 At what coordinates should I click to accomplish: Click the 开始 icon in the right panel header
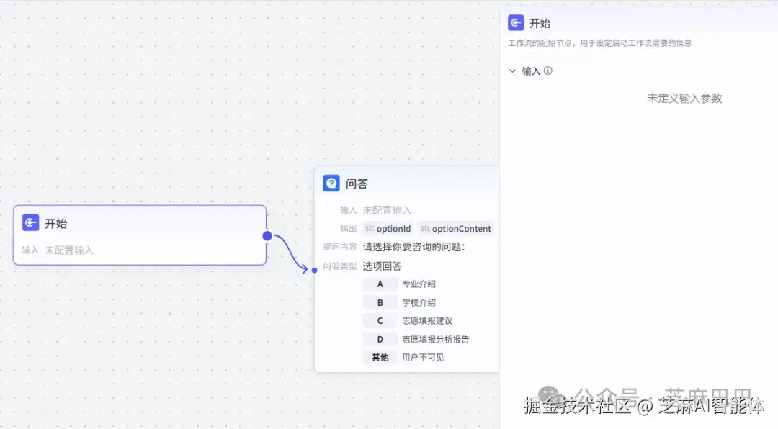coord(515,22)
